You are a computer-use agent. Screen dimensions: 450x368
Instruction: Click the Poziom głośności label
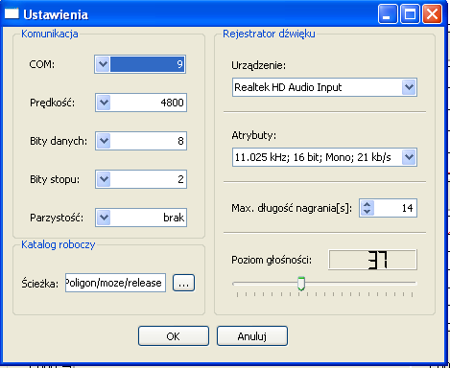(272, 260)
